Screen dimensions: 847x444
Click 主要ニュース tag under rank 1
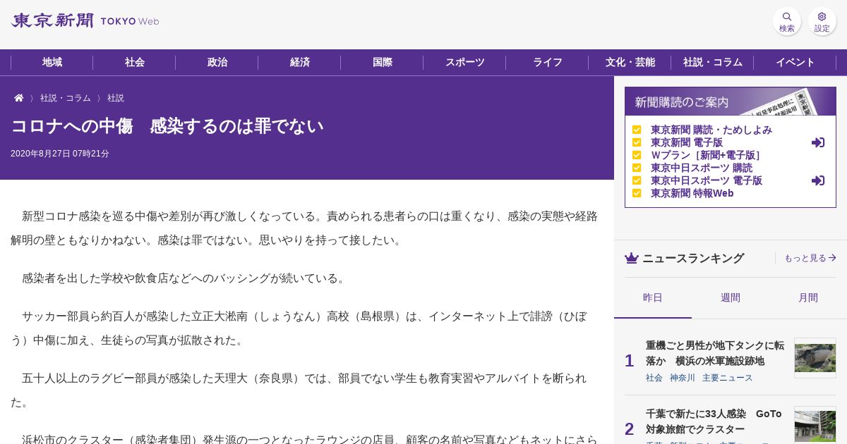[x=728, y=378]
